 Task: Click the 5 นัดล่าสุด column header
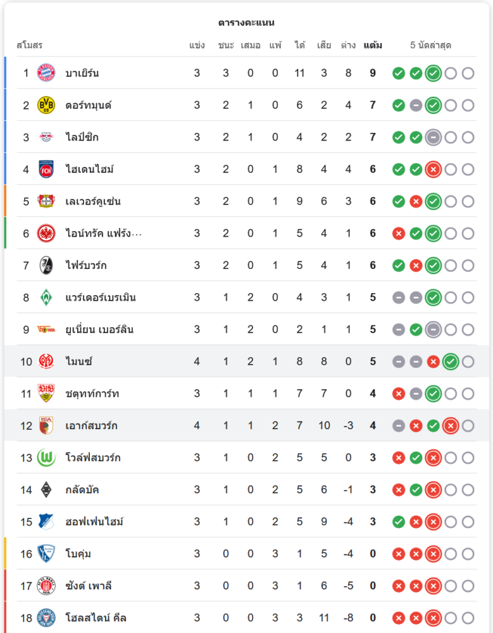[430, 46]
